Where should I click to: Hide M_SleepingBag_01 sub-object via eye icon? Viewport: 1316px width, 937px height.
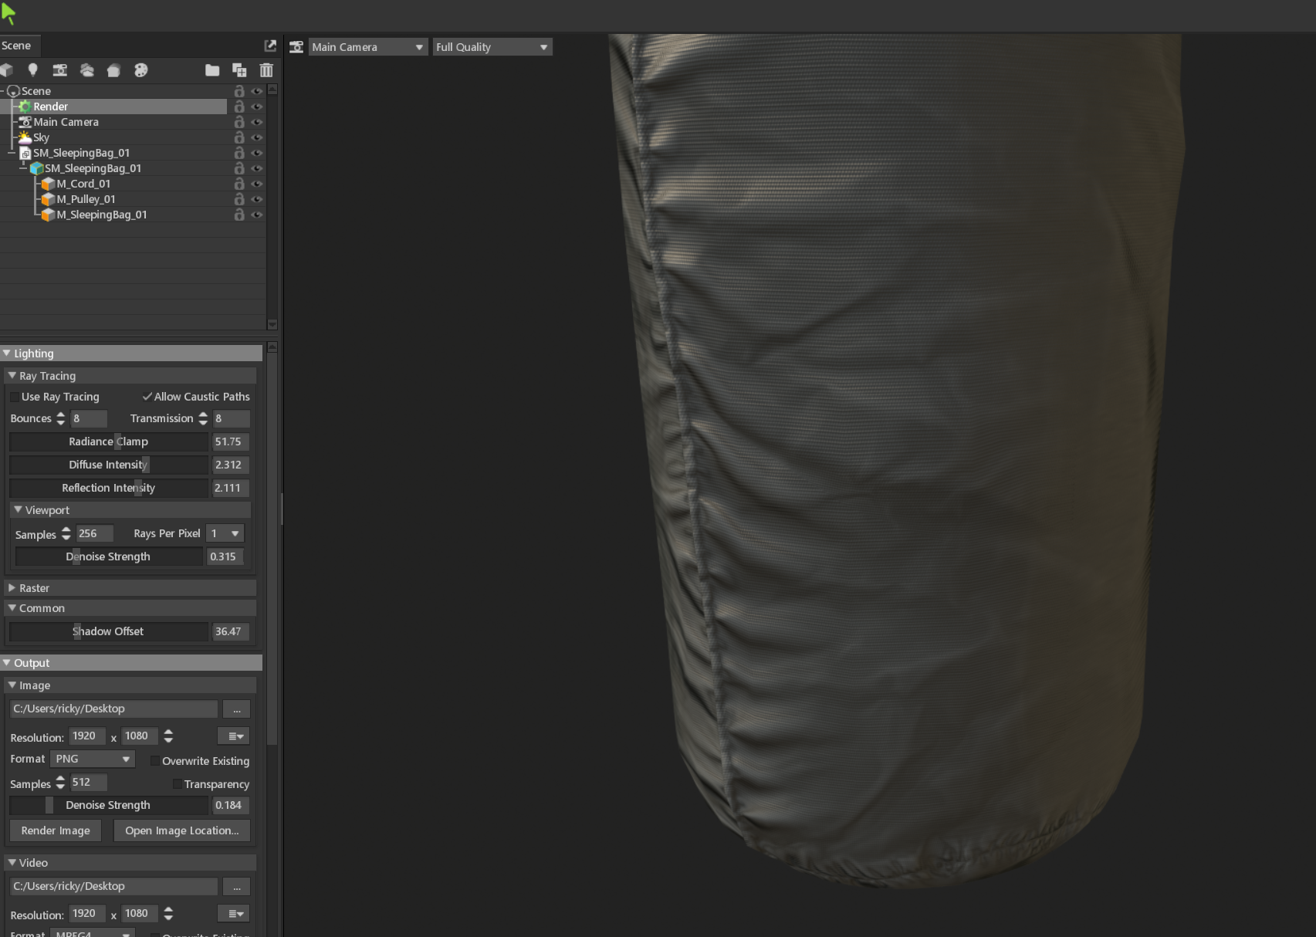(257, 215)
